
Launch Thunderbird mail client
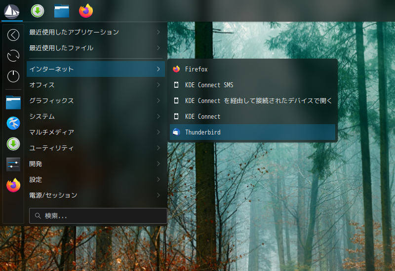coord(252,132)
